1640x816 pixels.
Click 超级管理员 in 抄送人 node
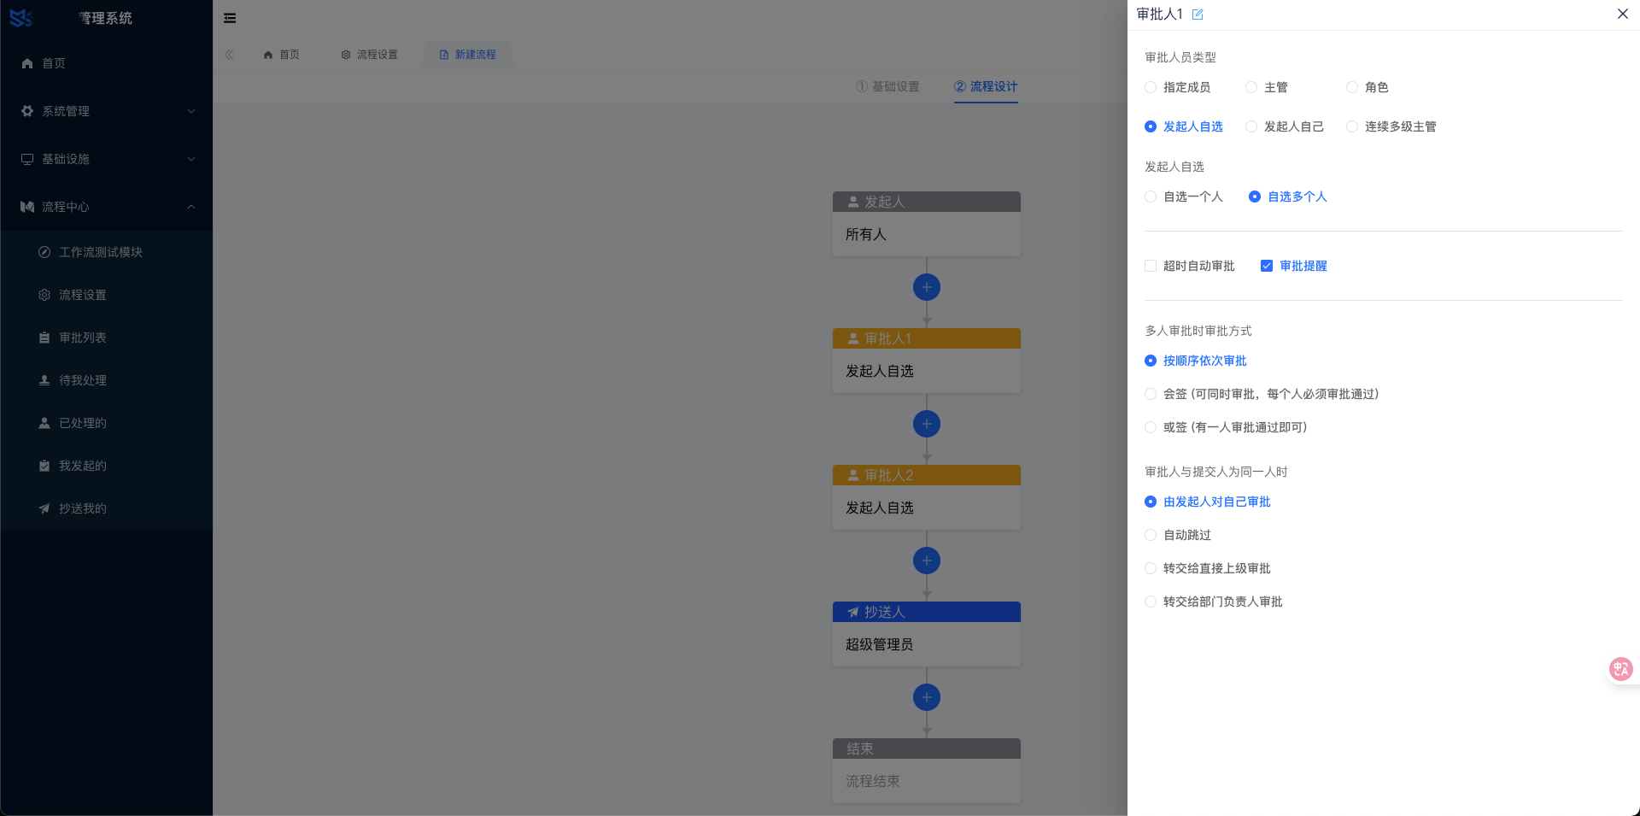point(880,644)
